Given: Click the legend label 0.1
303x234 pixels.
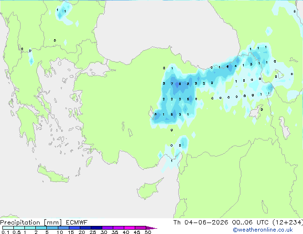Looking at the screenshot, I should coord(5,232).
